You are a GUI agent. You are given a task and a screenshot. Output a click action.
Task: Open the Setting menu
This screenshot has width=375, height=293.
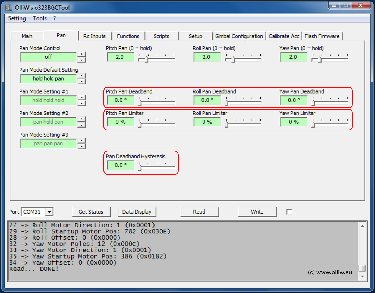17,18
